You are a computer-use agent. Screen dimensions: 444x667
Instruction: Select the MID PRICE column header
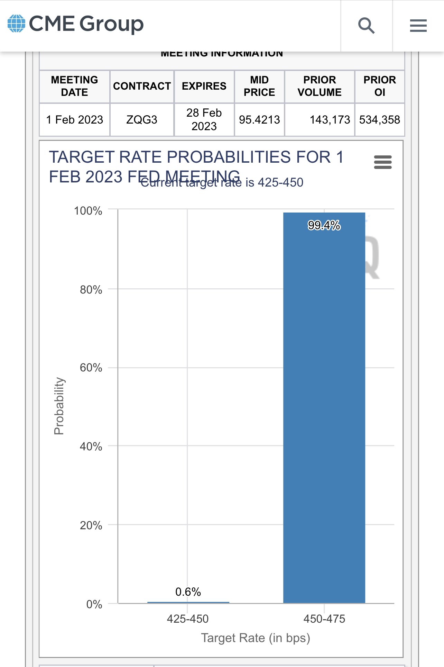coord(259,86)
